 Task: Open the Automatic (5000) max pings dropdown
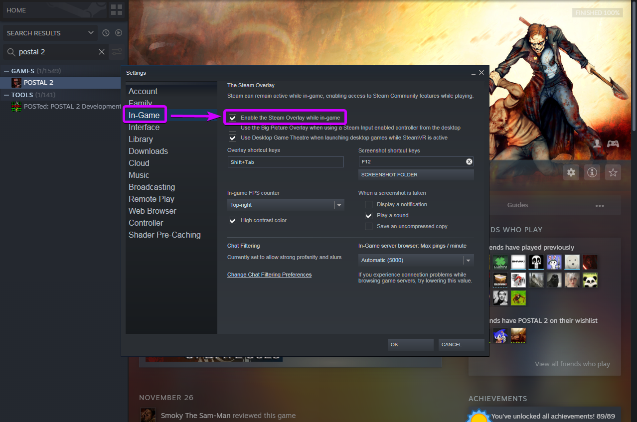click(416, 260)
